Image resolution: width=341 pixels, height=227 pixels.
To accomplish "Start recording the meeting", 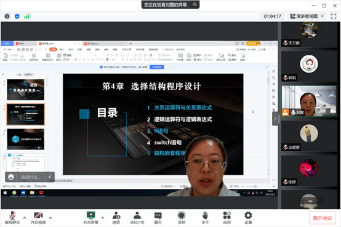I will (x=182, y=218).
